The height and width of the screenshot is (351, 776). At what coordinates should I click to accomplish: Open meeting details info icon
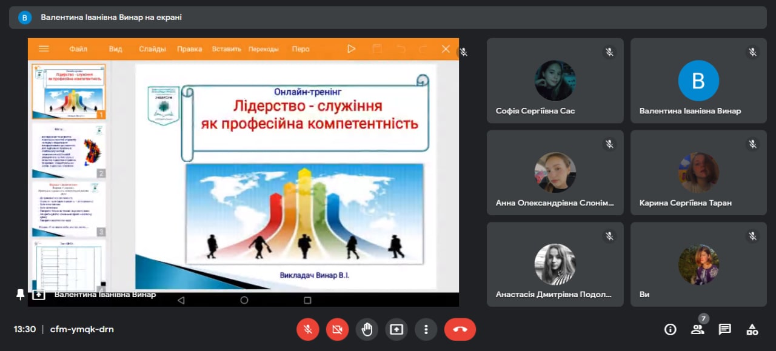[x=670, y=329]
